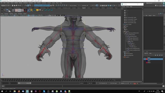This screenshot has width=165, height=93.
Task: Collapse the group1 node in Outliner
Action: [123, 31]
